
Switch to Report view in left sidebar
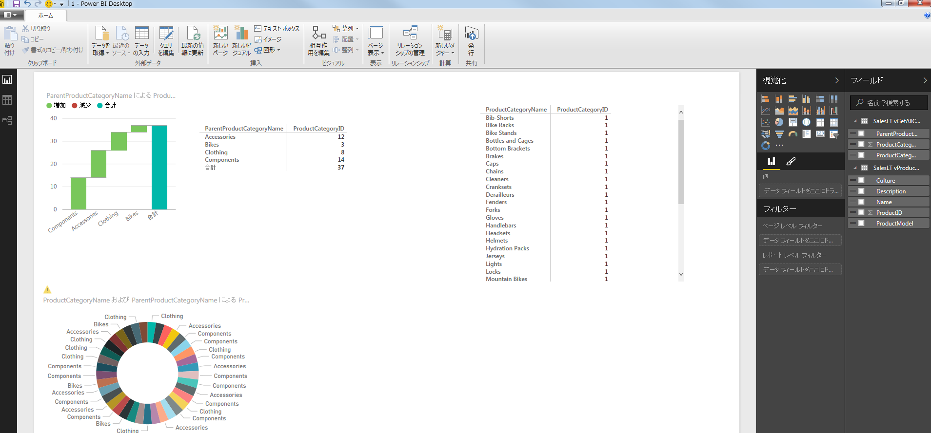tap(7, 79)
